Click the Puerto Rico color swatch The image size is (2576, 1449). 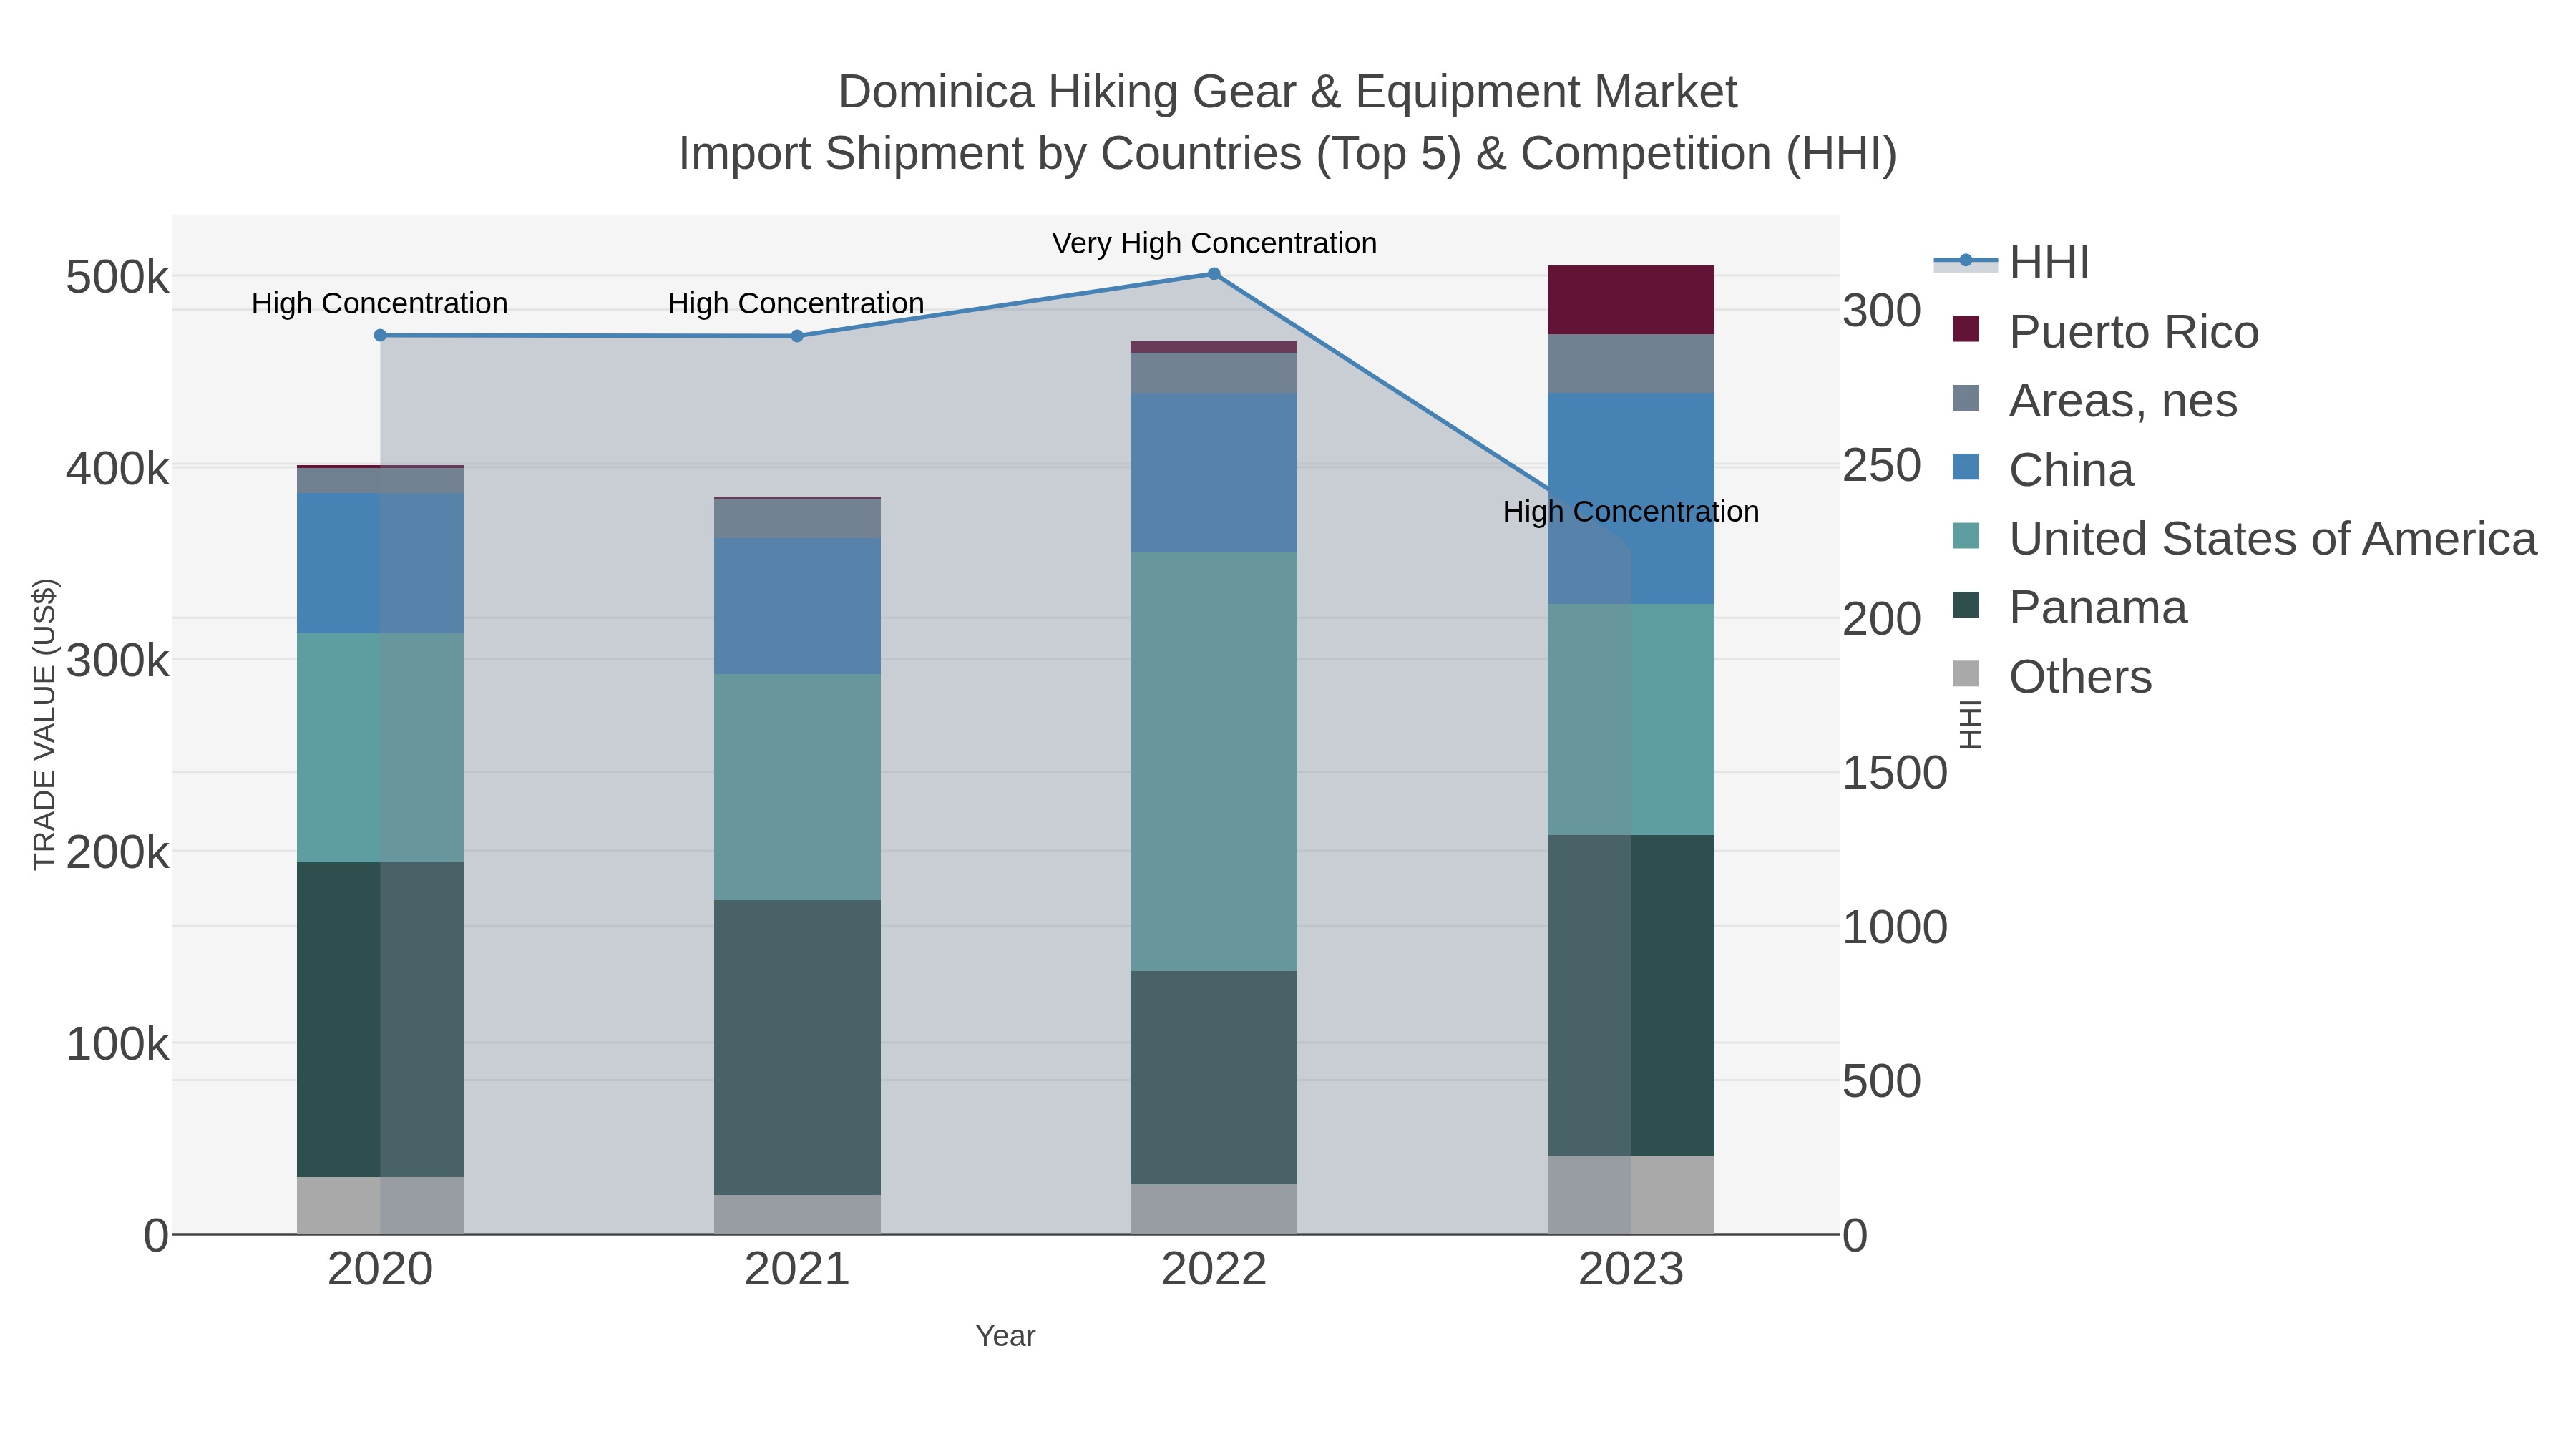[1966, 329]
